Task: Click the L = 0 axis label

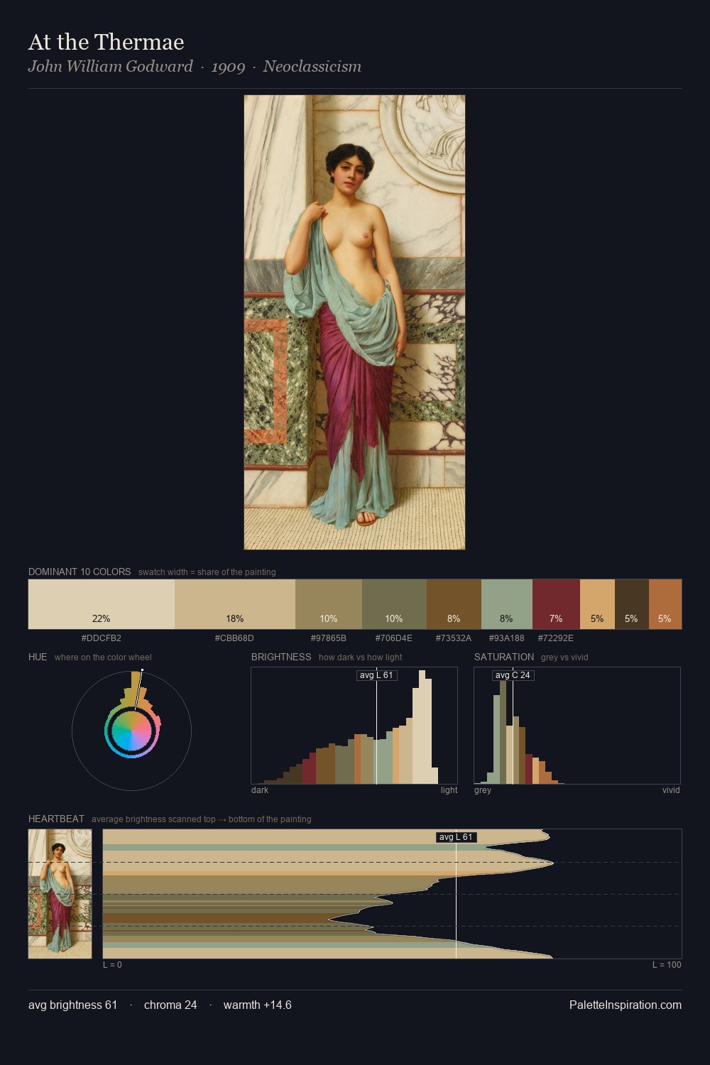Action: 112,965
